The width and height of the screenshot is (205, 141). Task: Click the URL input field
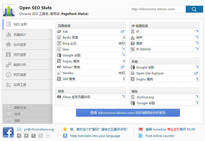click(156, 9)
